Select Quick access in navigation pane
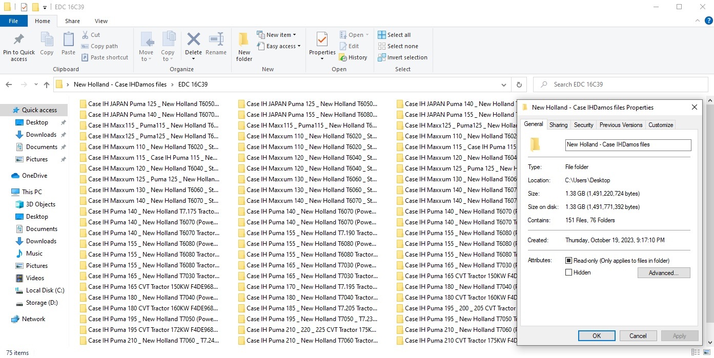Screen dimensions: 714x358 pos(34,110)
